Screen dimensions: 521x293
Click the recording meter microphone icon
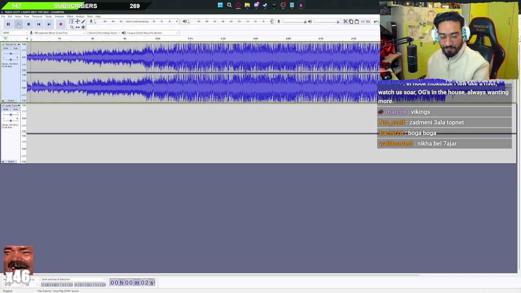tap(91, 22)
